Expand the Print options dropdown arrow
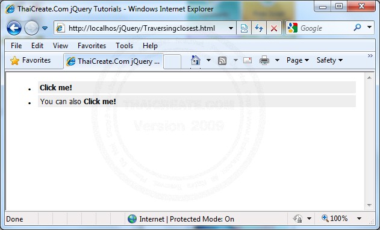Viewport: 380px width, 230px height. pos(277,60)
